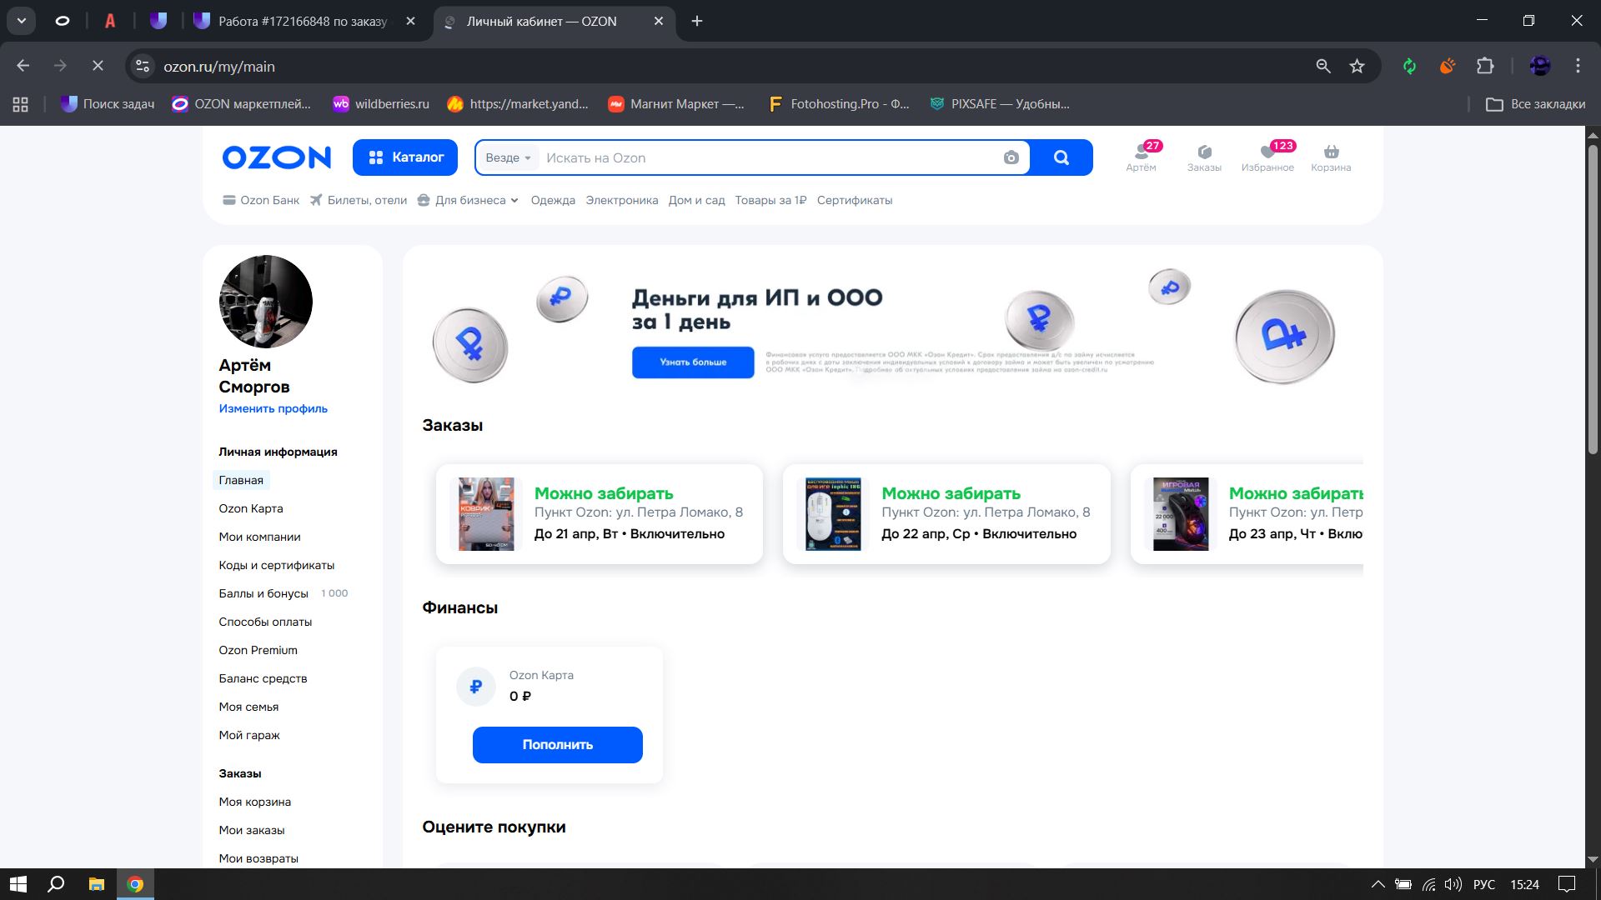This screenshot has height=900, width=1601.
Task: Click the Пополнить button
Action: pyautogui.click(x=557, y=745)
